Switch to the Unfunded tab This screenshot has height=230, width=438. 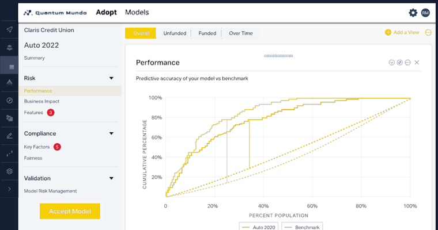pyautogui.click(x=175, y=33)
